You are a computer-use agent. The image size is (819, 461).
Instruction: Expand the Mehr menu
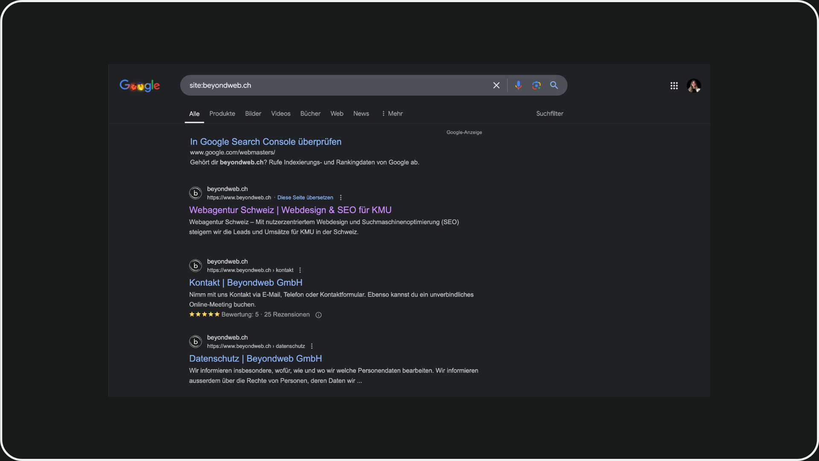click(x=392, y=114)
